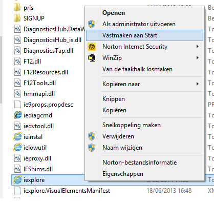
Task: Click the shield icon next to Verwijderen
Action: pos(92,136)
